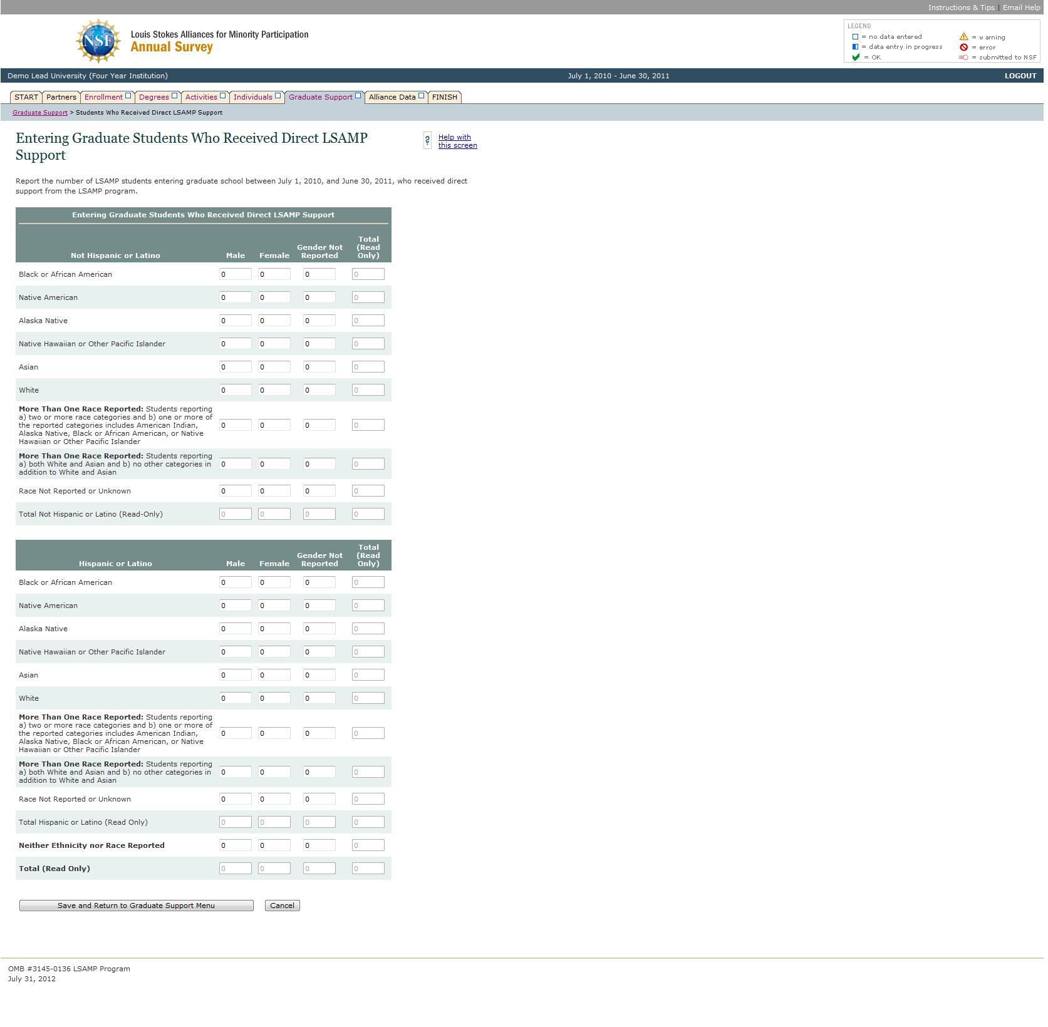Click the NSF logo icon
The width and height of the screenshot is (1048, 1027).
98,41
